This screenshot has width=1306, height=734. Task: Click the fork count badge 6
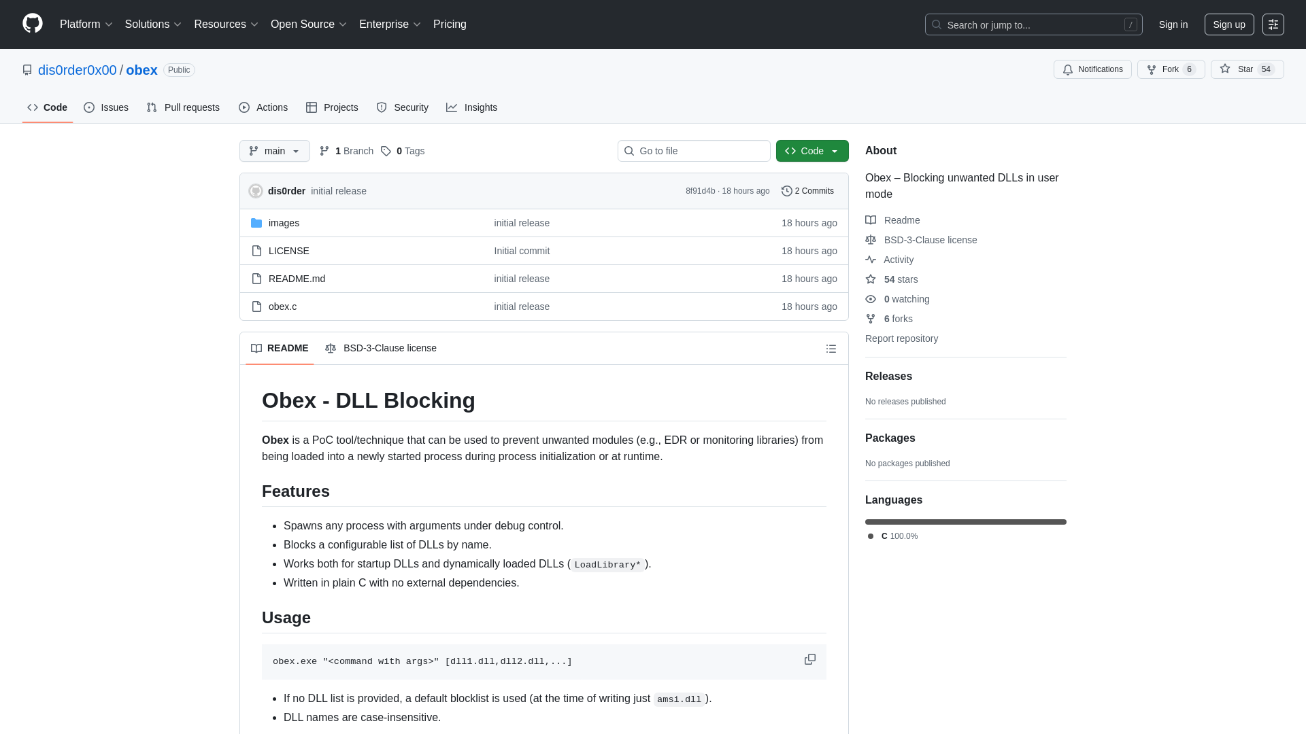coord(1189,69)
